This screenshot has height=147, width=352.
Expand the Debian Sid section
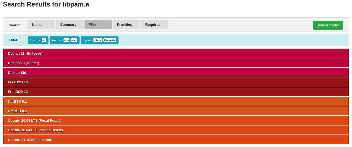[x=176, y=73]
